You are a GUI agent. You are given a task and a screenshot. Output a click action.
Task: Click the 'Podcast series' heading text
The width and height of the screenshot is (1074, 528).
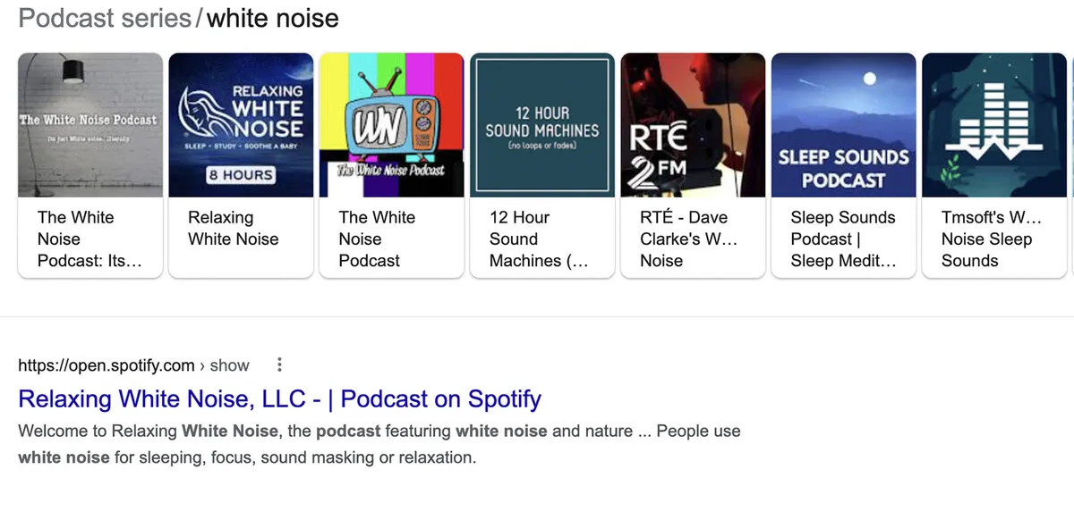point(105,18)
